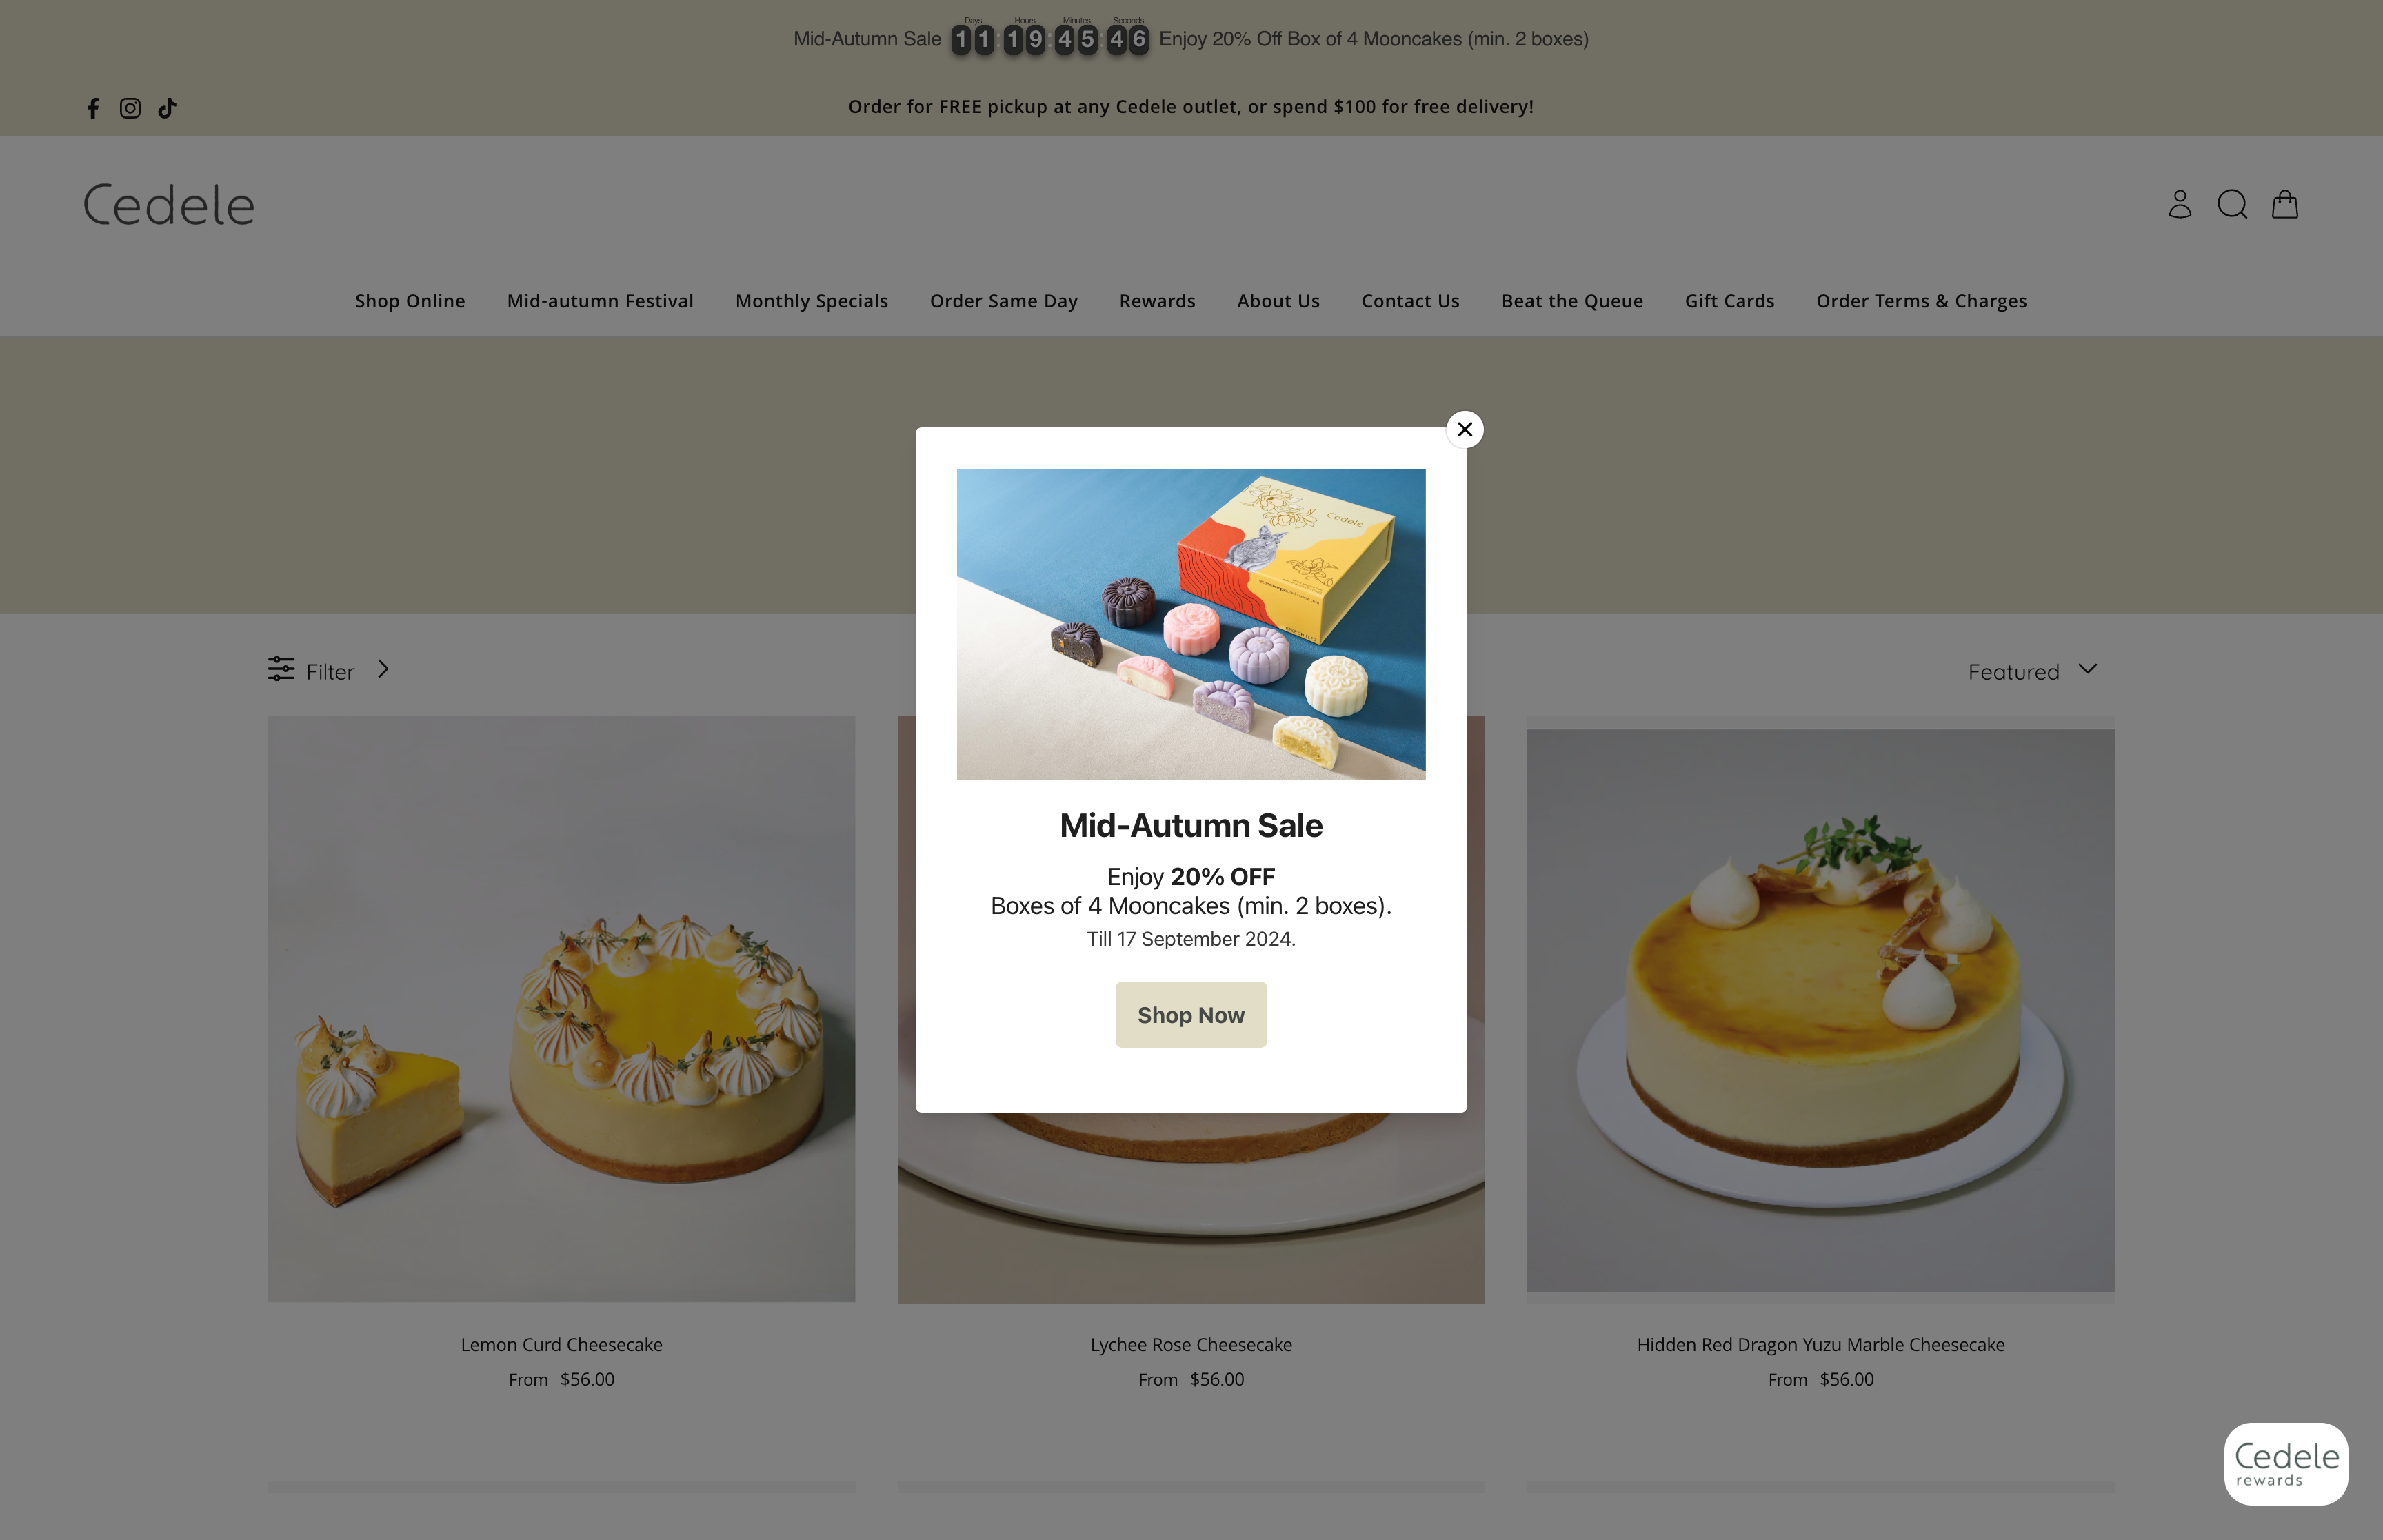This screenshot has width=2383, height=1540.
Task: Open the Cedele Facebook page icon
Action: pos(93,108)
